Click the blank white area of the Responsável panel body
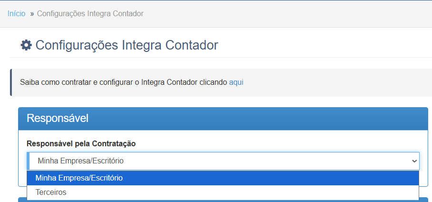The height and width of the screenshot is (202, 432). pos(285,142)
